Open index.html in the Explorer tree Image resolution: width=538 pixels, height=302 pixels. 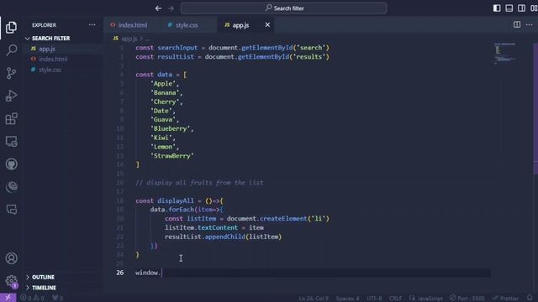[53, 59]
